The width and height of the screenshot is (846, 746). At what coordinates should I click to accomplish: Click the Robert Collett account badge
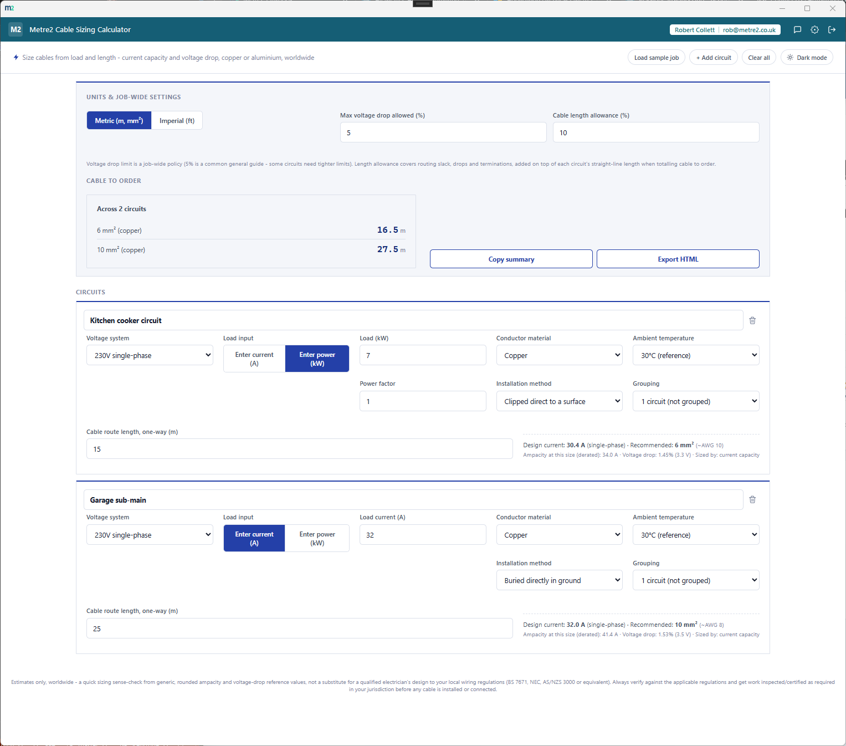tap(725, 30)
